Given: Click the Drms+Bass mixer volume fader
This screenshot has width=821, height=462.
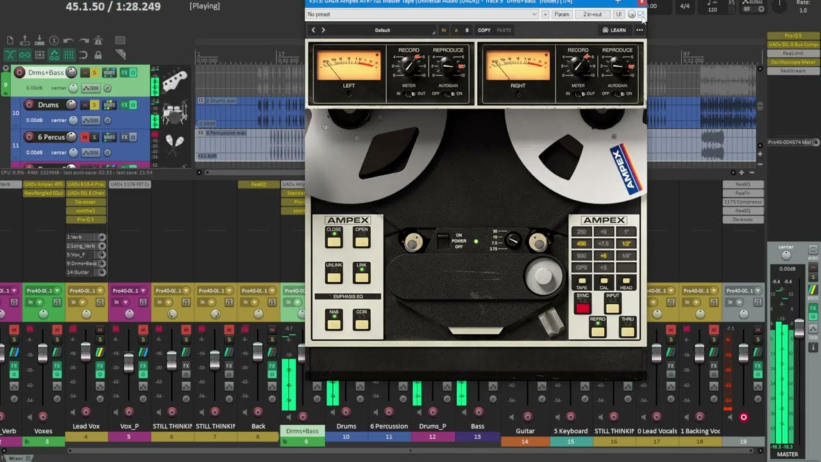Looking at the screenshot, I should tap(302, 352).
